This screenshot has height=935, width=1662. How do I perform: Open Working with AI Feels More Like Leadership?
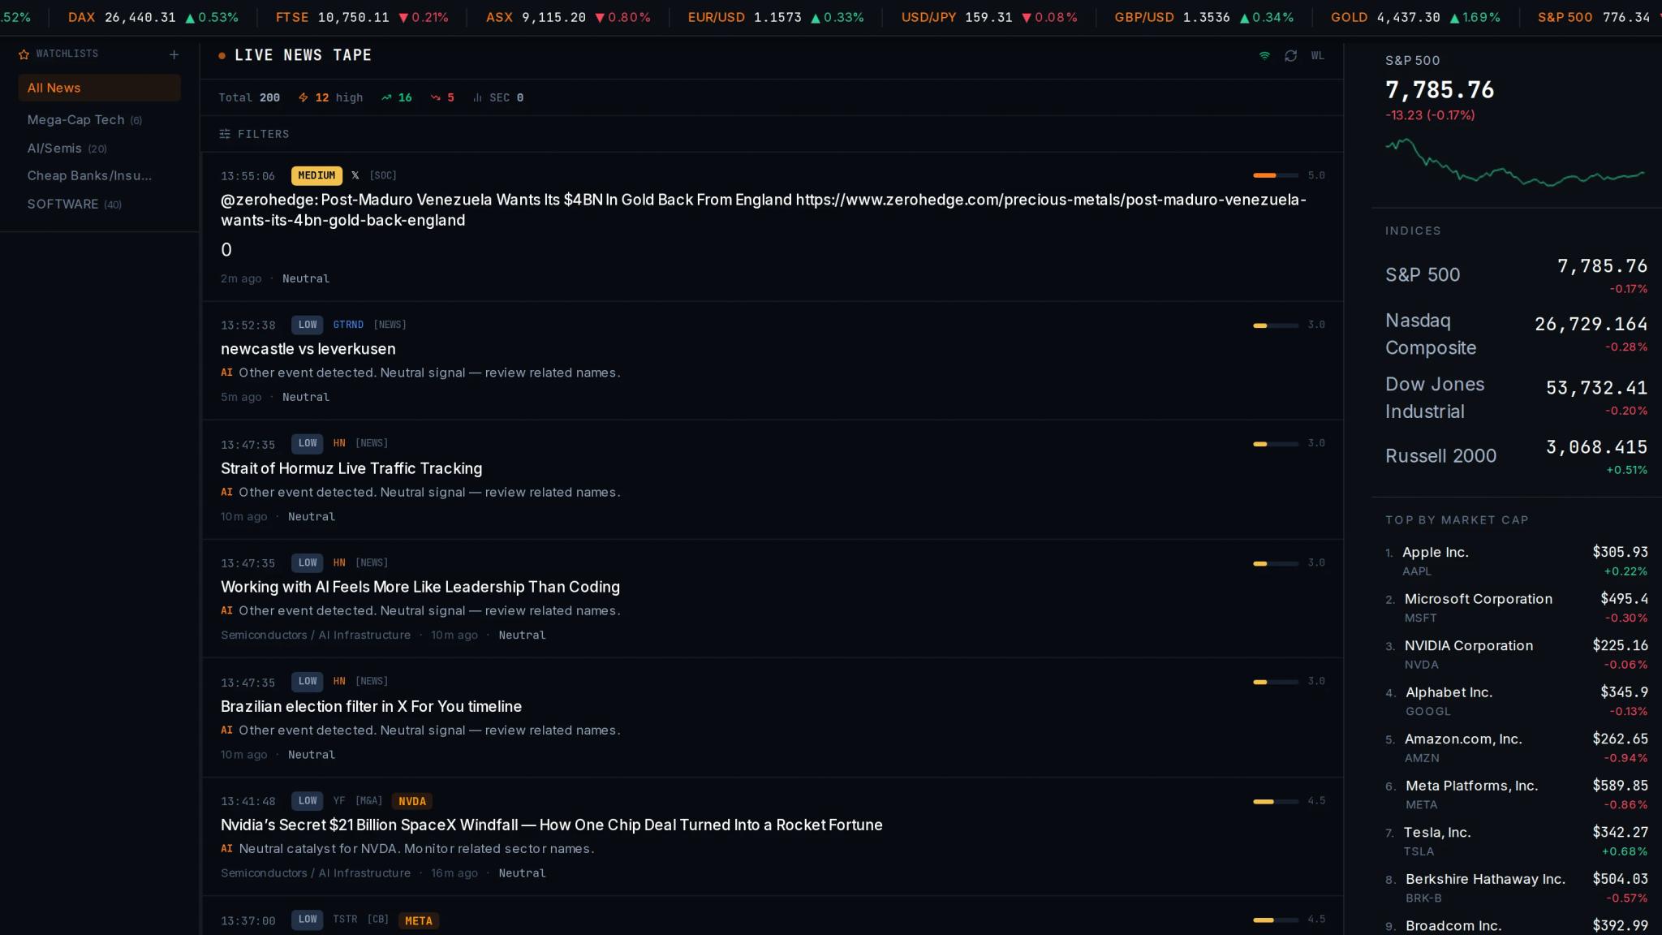(x=420, y=587)
